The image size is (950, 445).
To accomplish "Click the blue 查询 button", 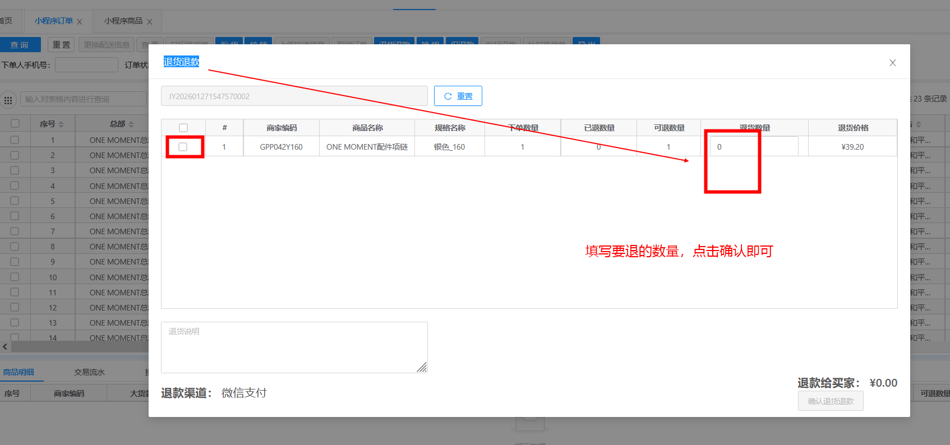I will point(20,45).
